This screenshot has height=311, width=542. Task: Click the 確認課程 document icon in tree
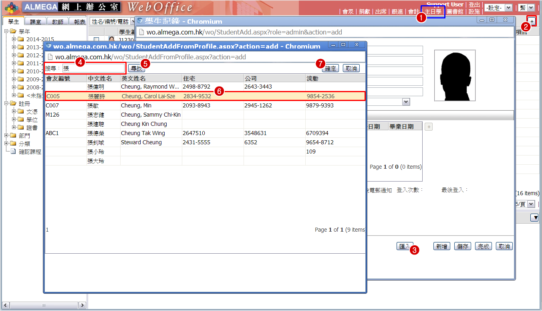13,151
